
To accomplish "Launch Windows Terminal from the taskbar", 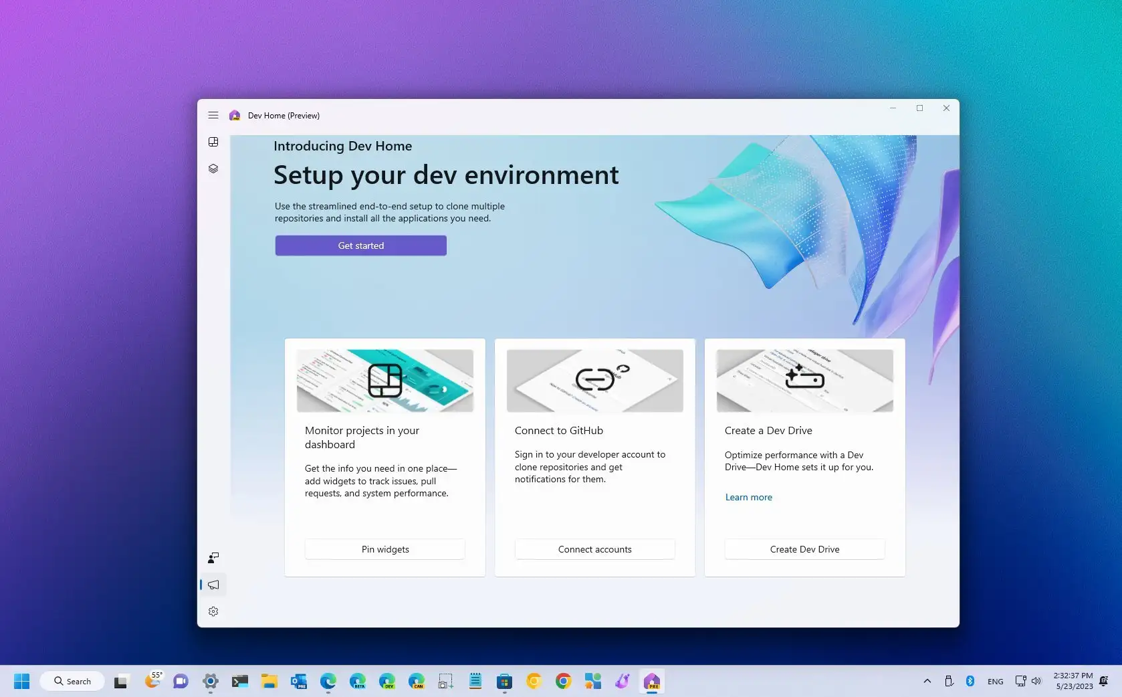I will [239, 681].
